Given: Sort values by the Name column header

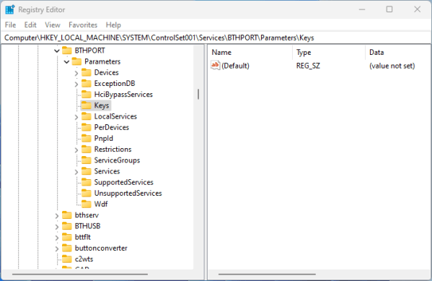Looking at the screenshot, I should (x=250, y=52).
